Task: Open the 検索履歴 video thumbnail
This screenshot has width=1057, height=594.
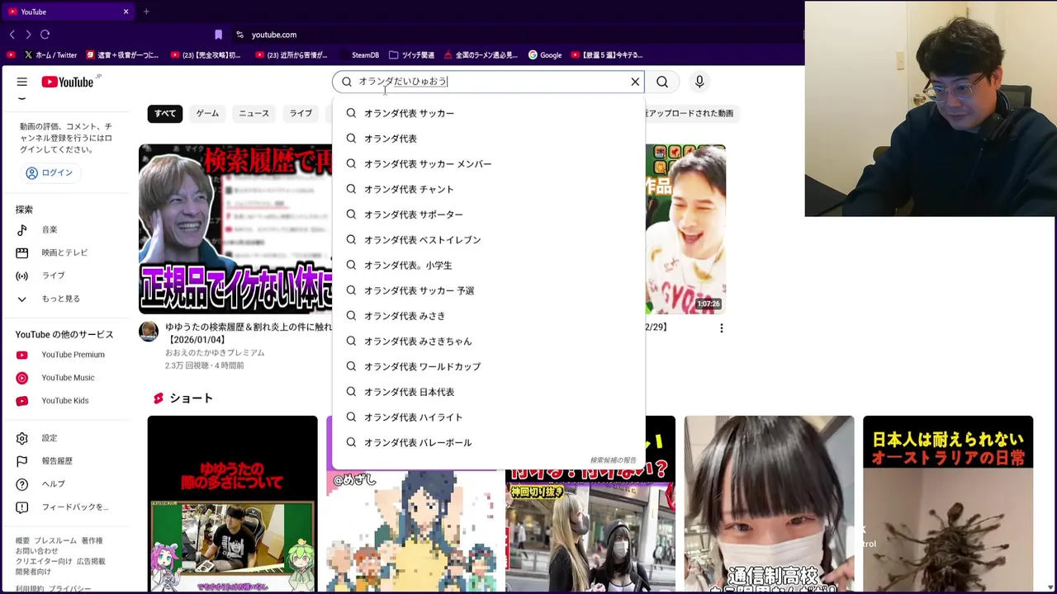Action: coord(235,229)
